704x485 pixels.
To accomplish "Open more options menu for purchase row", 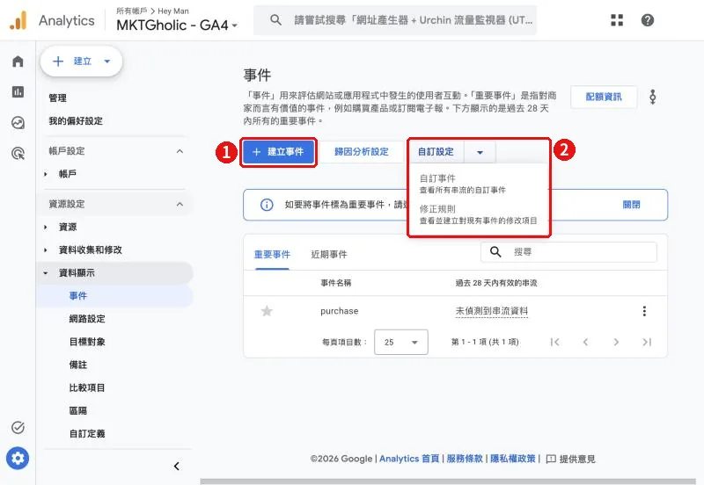I will (644, 311).
